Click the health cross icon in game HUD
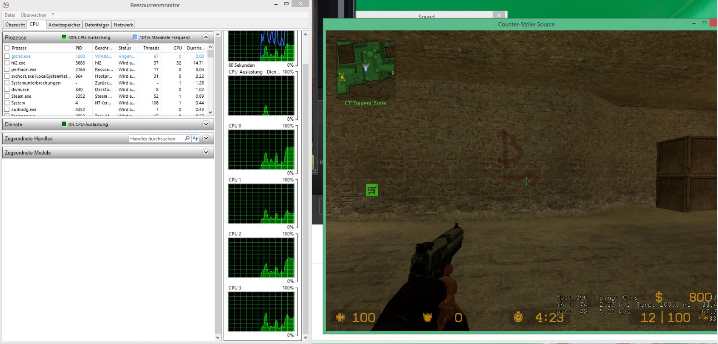This screenshot has width=718, height=344. [x=340, y=317]
